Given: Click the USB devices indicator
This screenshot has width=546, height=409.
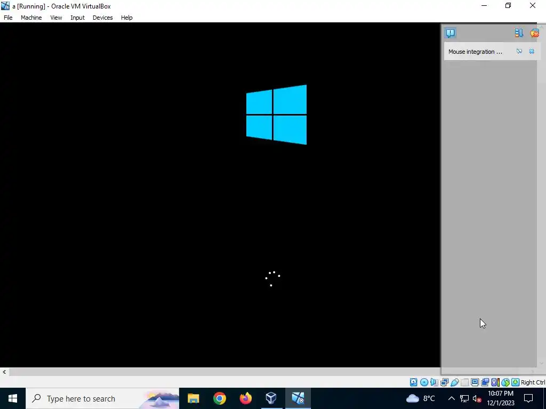Looking at the screenshot, I should [x=454, y=382].
